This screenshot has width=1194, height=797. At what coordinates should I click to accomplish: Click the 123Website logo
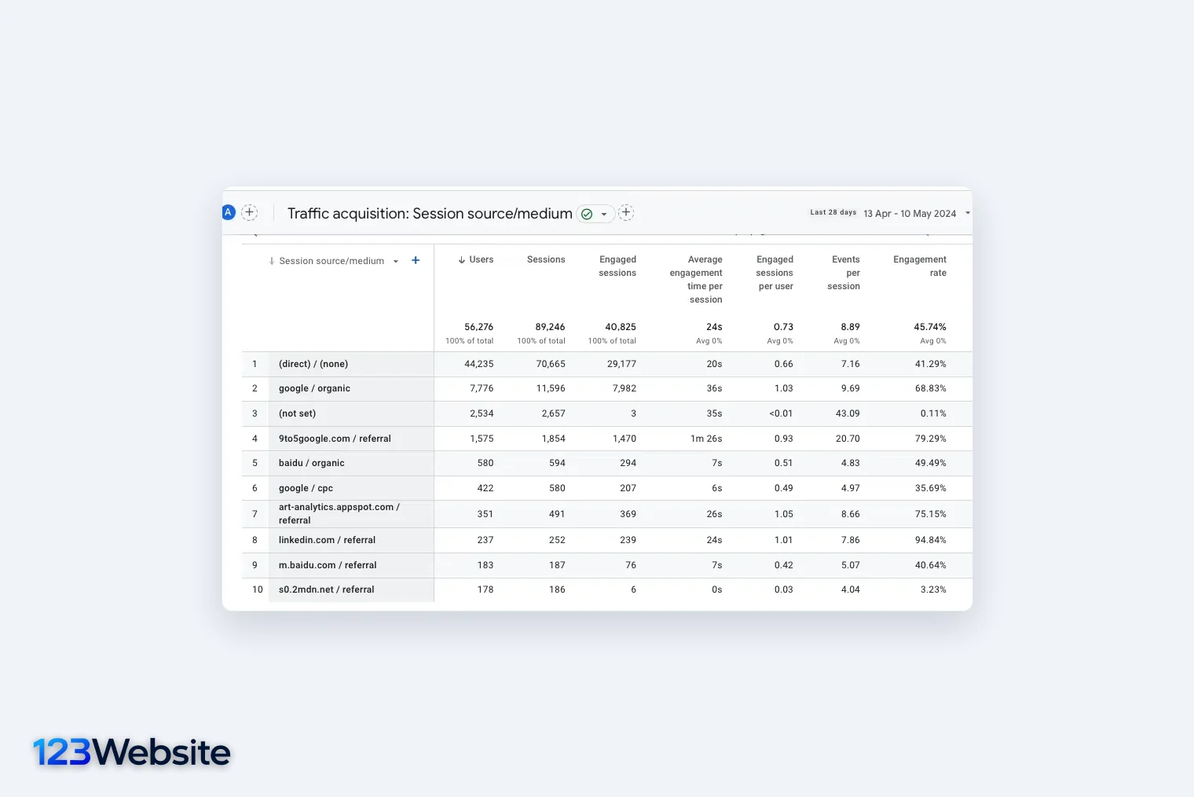click(132, 752)
